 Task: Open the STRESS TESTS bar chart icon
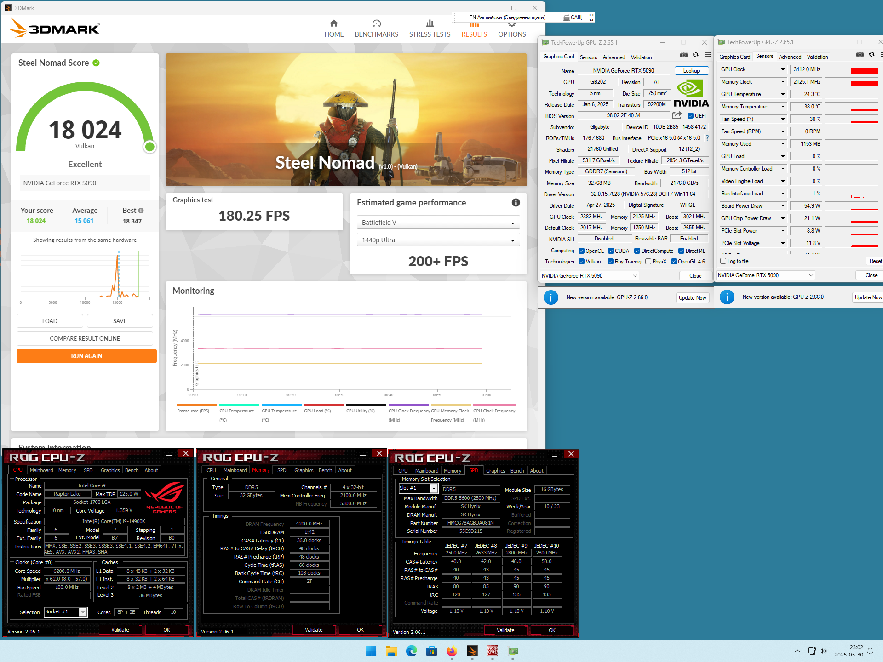tap(430, 23)
